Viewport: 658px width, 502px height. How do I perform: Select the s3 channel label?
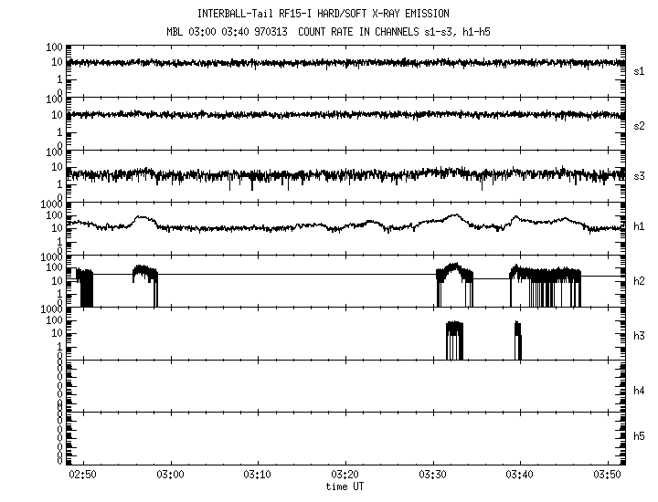[x=639, y=176]
